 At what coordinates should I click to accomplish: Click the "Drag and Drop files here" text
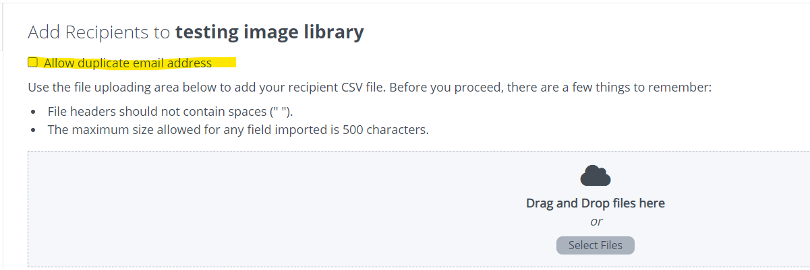tap(596, 203)
